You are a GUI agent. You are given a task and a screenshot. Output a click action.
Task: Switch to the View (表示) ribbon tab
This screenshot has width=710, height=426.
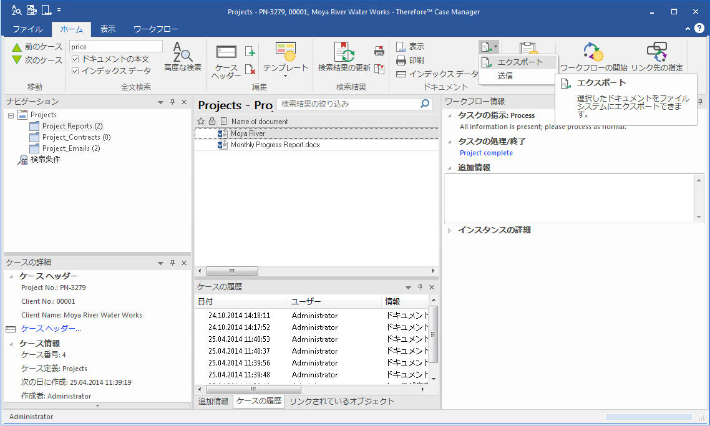pyautogui.click(x=108, y=29)
